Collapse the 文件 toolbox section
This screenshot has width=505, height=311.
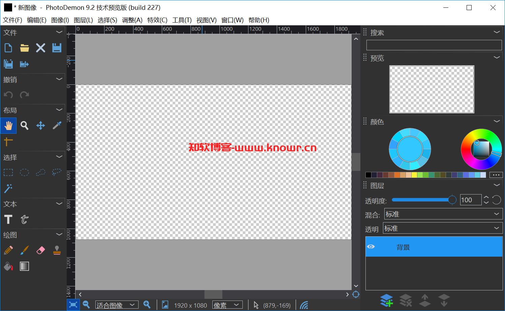click(59, 32)
